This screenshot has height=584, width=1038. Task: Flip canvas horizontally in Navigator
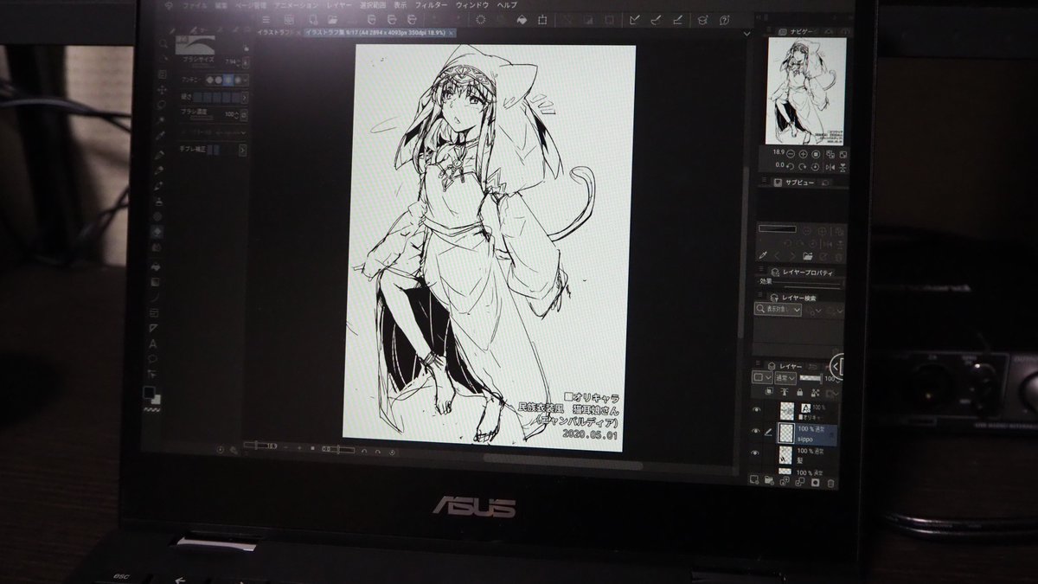(830, 167)
